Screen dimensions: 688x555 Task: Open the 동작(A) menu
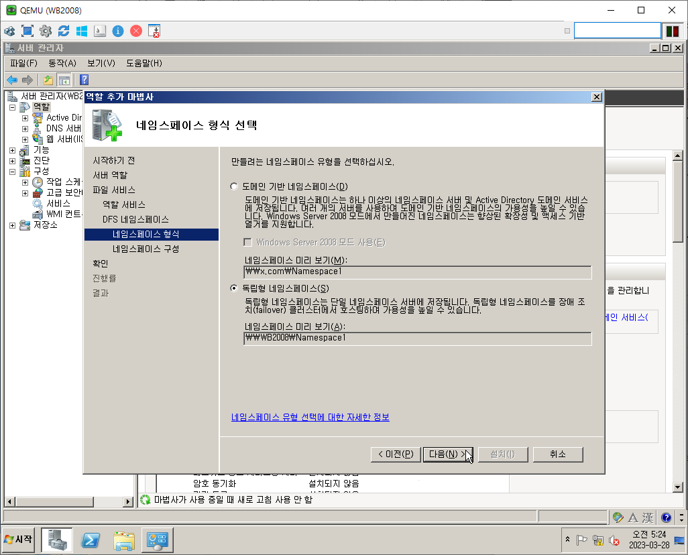pyautogui.click(x=62, y=63)
